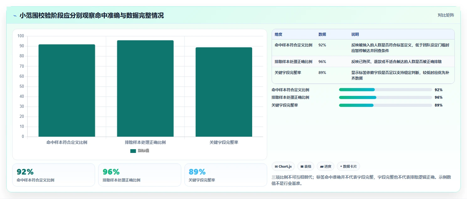Click the 对比矩阵 label in the header
Screen dimensions: 467x199
tap(446, 15)
